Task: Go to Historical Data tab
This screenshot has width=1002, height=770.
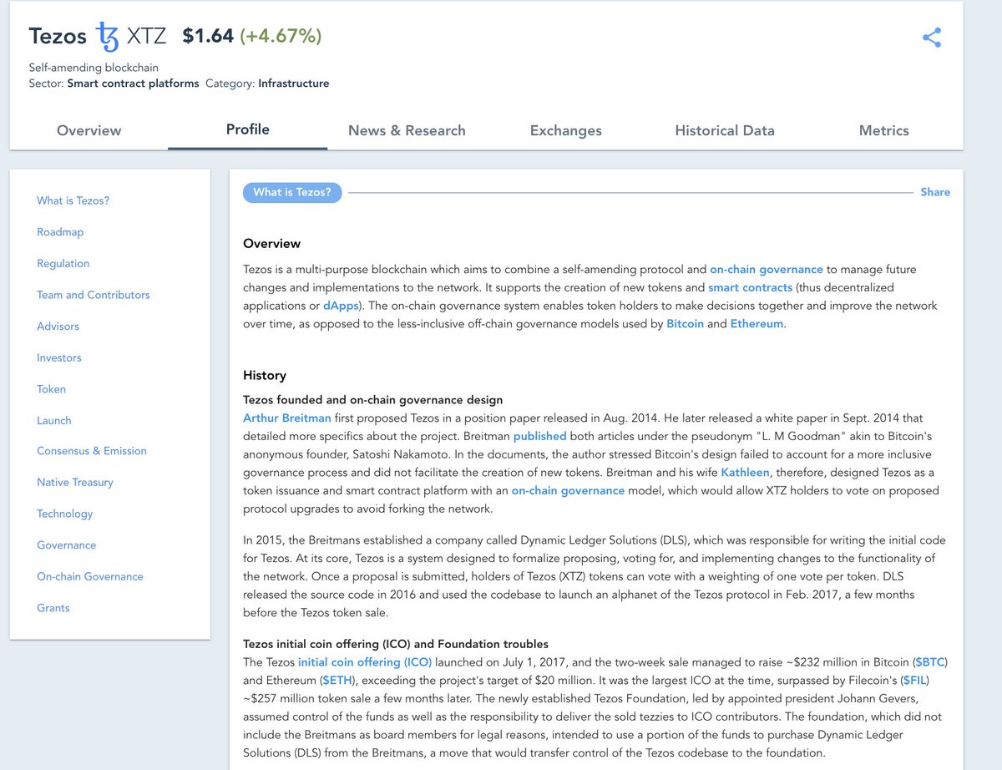Action: (x=725, y=130)
